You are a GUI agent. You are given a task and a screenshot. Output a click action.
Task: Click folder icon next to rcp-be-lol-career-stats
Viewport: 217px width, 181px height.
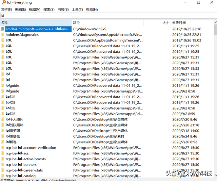pyautogui.click(x=3, y=170)
